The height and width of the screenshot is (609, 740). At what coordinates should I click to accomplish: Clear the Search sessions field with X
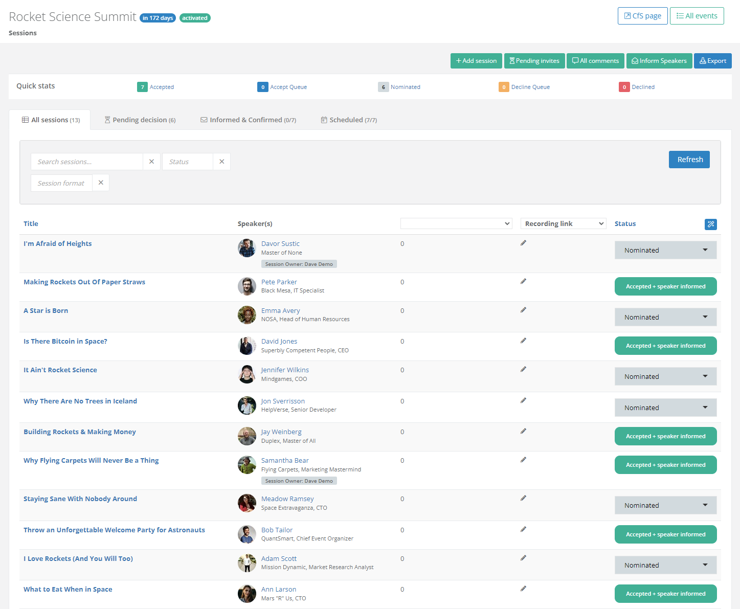pyautogui.click(x=151, y=162)
